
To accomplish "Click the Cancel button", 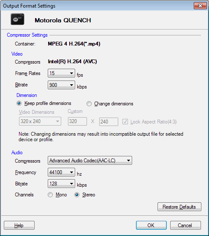I will click(x=185, y=225).
